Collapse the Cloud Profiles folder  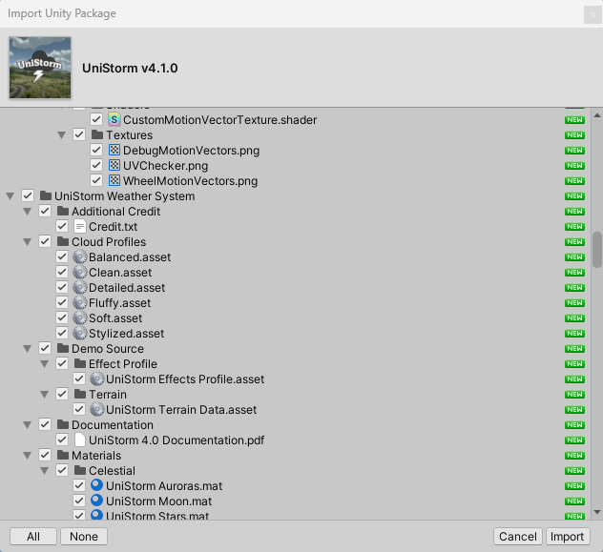pyautogui.click(x=28, y=242)
